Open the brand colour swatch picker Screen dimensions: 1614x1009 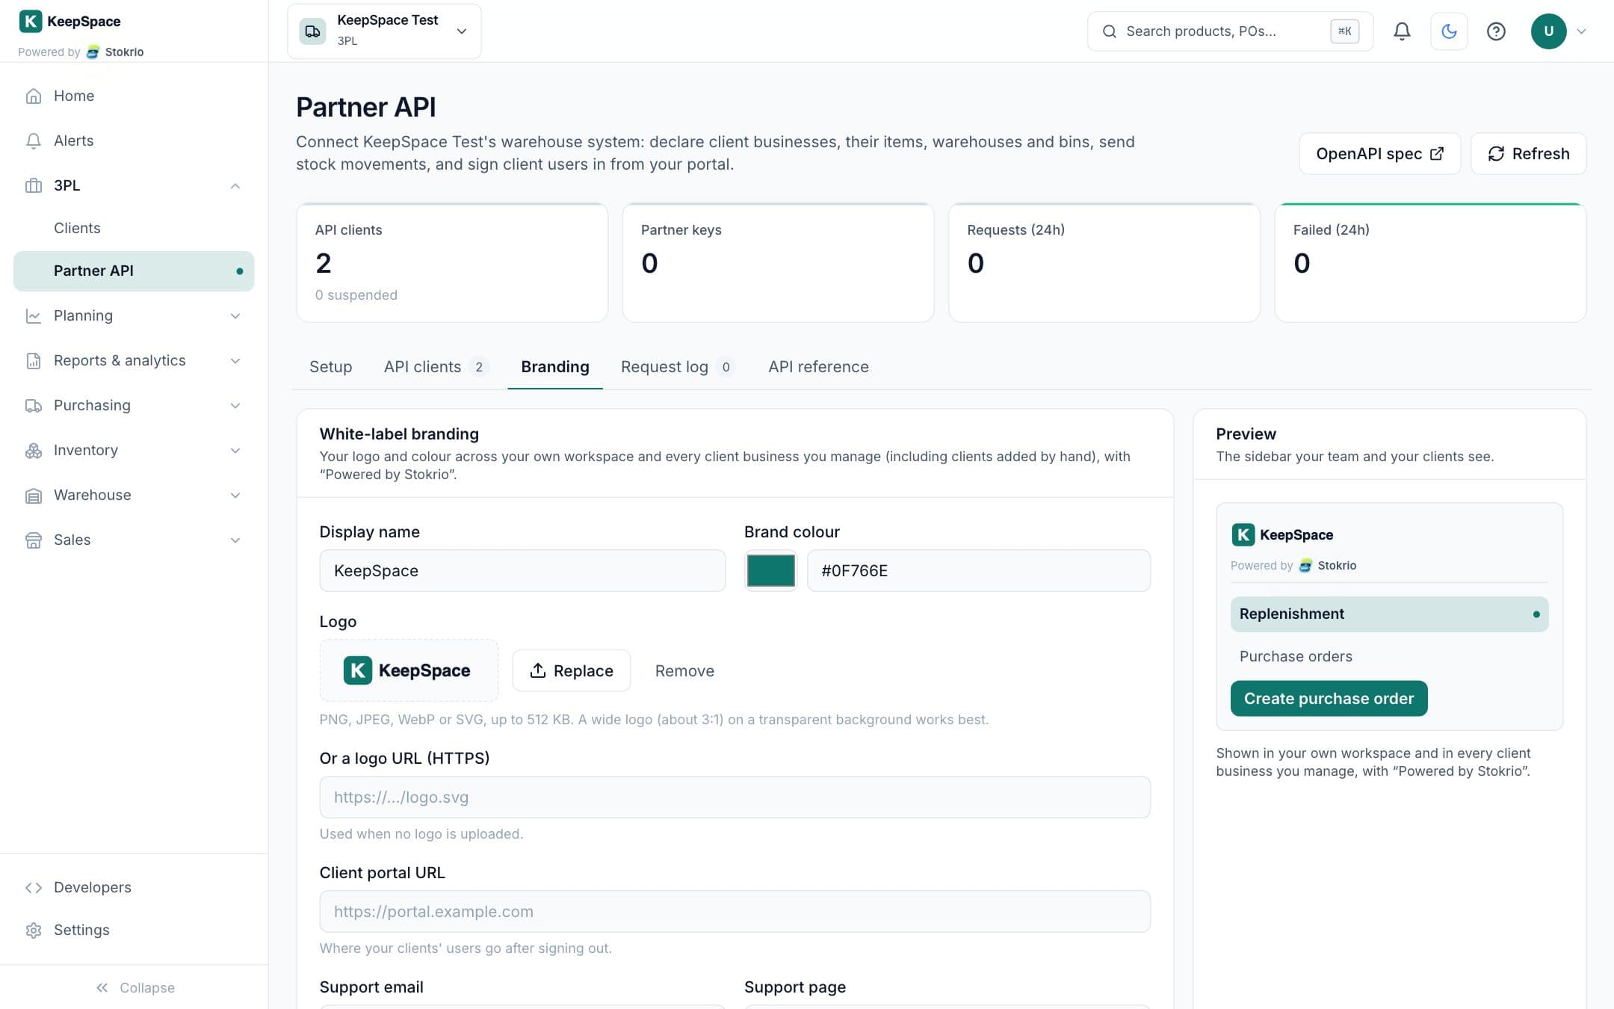(770, 570)
